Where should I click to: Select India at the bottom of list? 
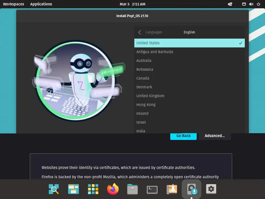(x=189, y=130)
